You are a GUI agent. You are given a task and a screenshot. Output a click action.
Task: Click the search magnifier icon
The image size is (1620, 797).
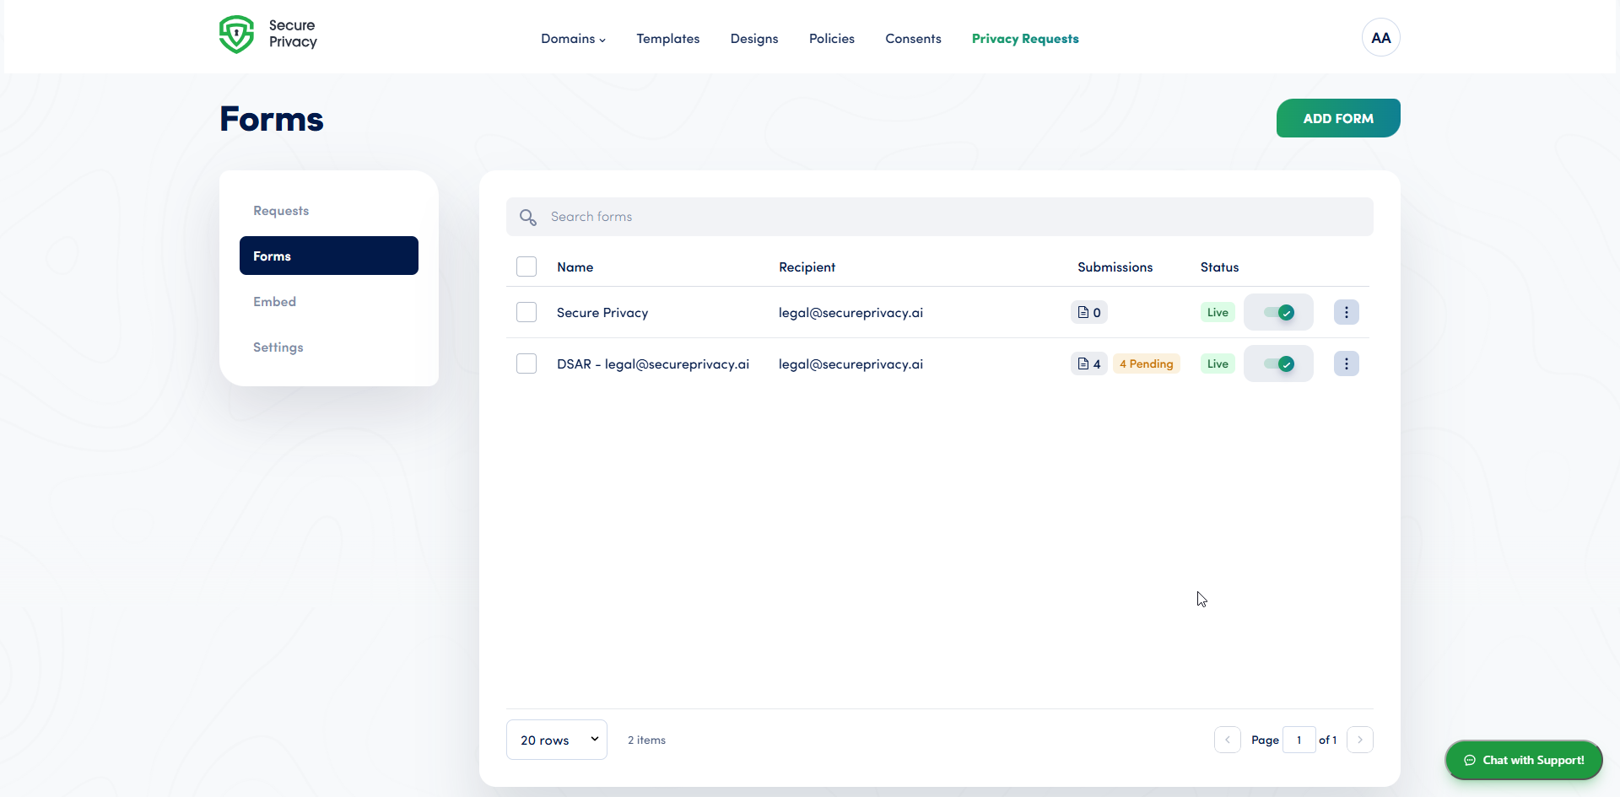point(528,218)
